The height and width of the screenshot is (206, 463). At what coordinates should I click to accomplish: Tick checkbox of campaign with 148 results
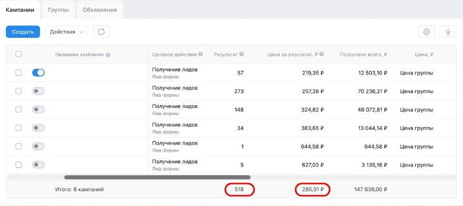pos(18,110)
